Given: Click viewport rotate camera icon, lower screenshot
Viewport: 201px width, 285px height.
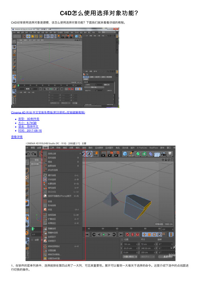Looking at the screenshot, I should click(x=169, y=160).
